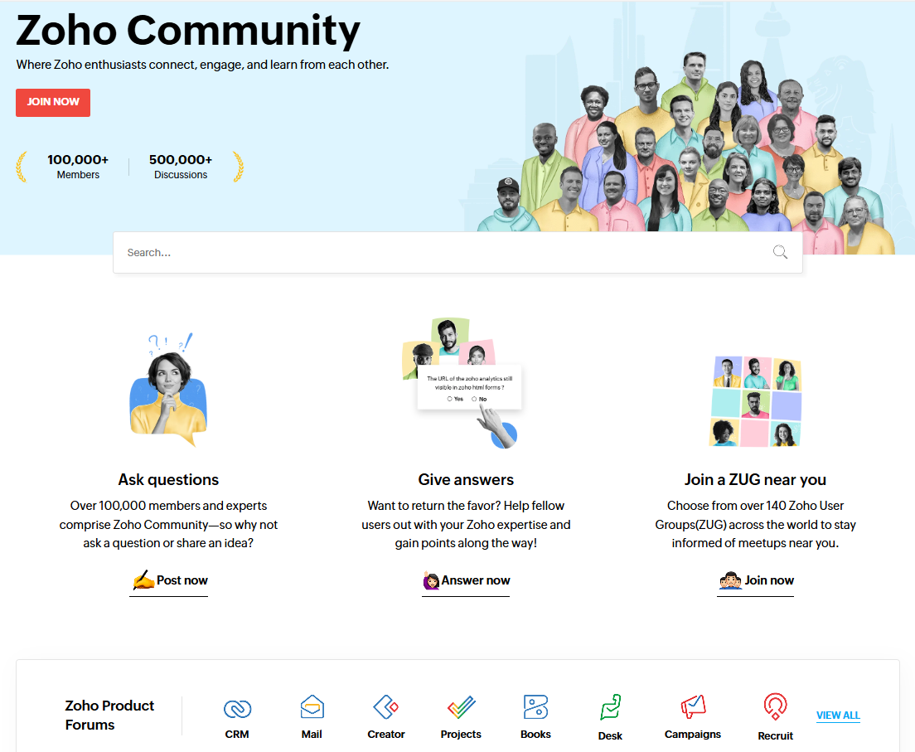Click the VIEW ALL forums link
The height and width of the screenshot is (752, 915).
pos(838,716)
